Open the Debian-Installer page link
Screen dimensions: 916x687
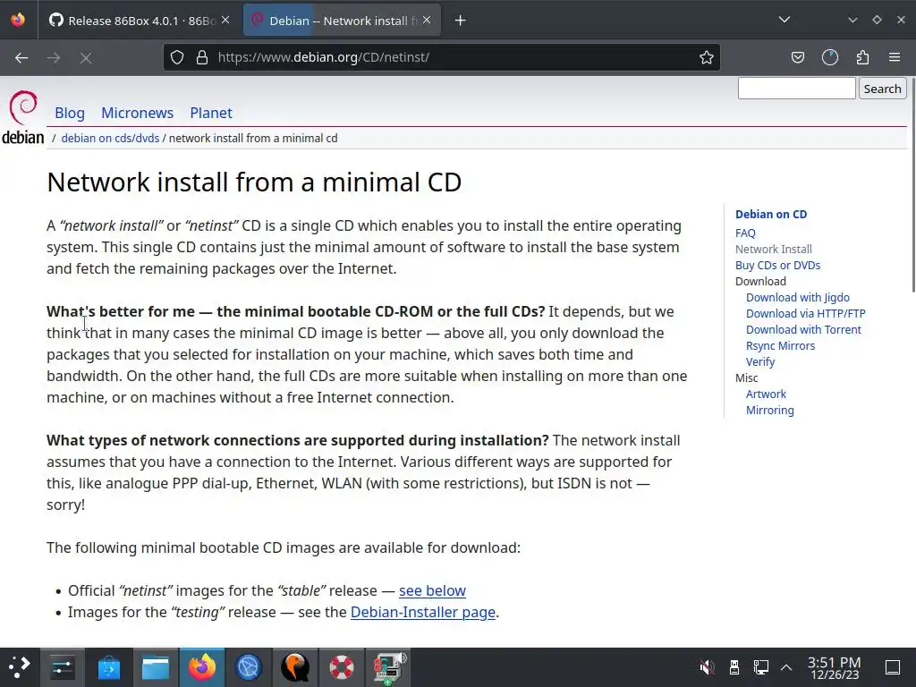click(x=423, y=612)
